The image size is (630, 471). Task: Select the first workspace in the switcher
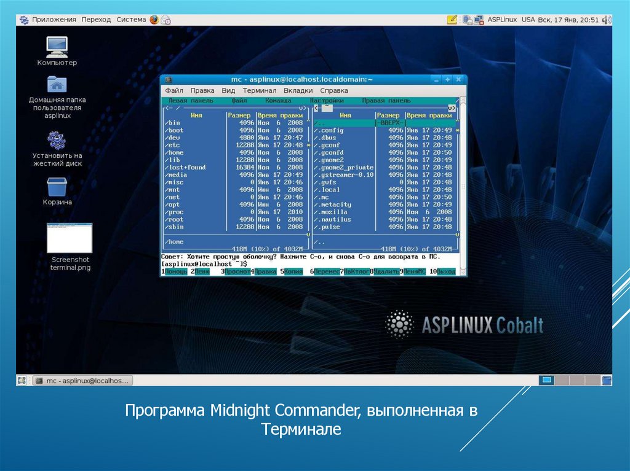click(546, 380)
